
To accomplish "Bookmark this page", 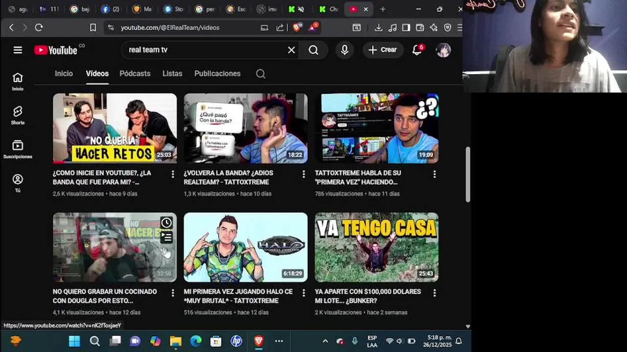I will tap(93, 28).
